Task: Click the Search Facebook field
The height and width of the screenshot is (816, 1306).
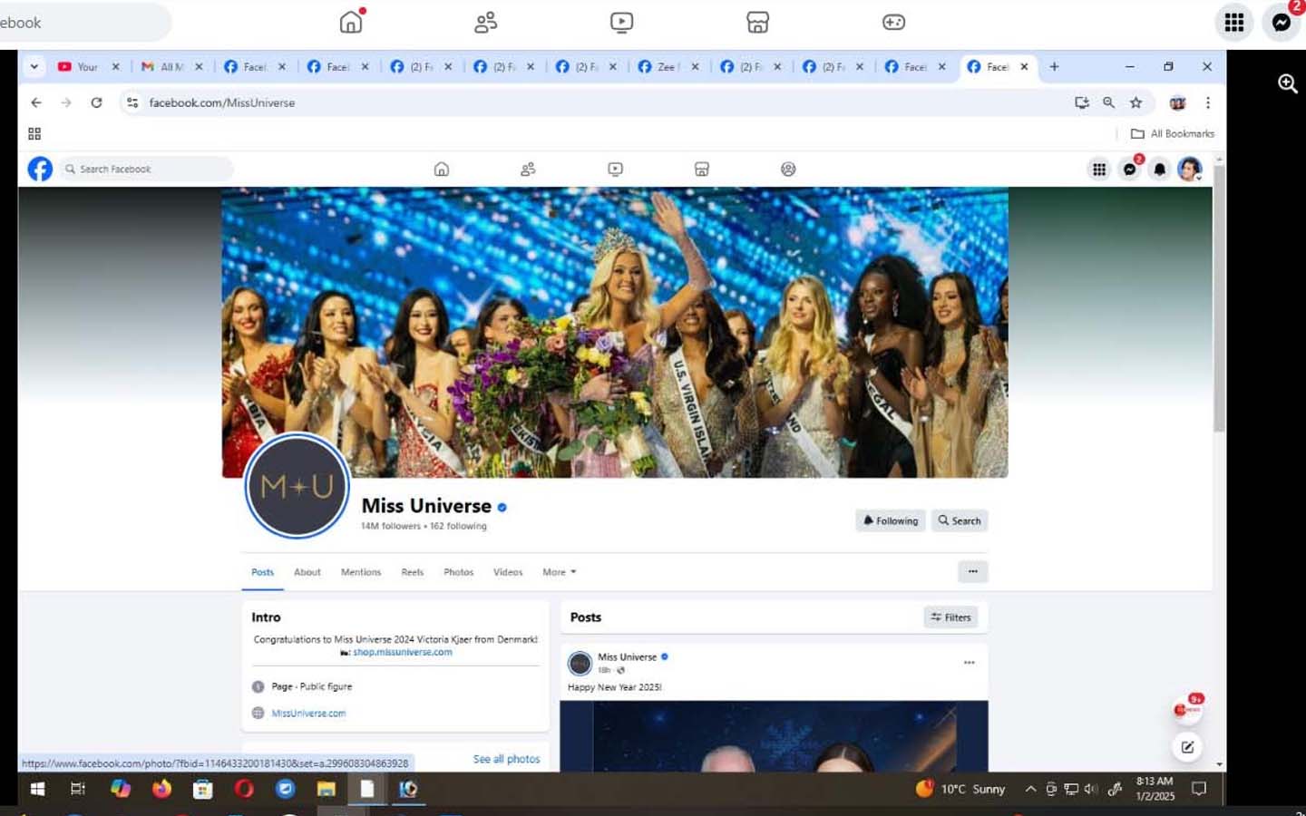Action: coord(146,169)
